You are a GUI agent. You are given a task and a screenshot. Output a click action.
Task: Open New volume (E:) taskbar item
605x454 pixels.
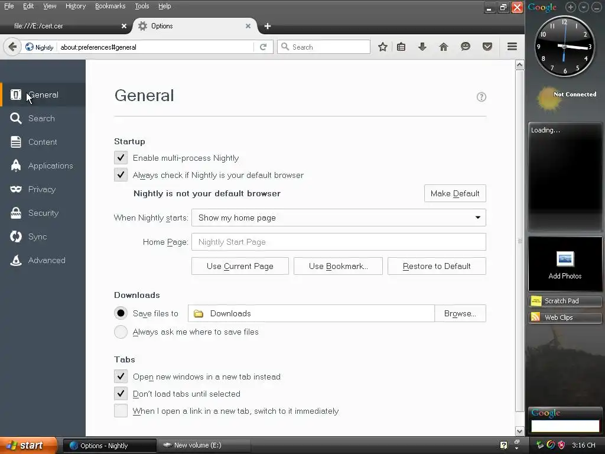[x=204, y=446]
